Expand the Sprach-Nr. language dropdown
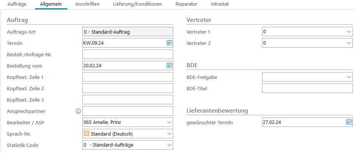 (169, 134)
